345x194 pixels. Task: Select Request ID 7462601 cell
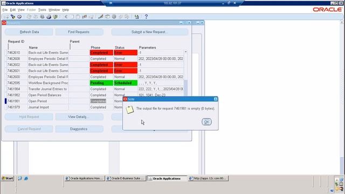17,71
